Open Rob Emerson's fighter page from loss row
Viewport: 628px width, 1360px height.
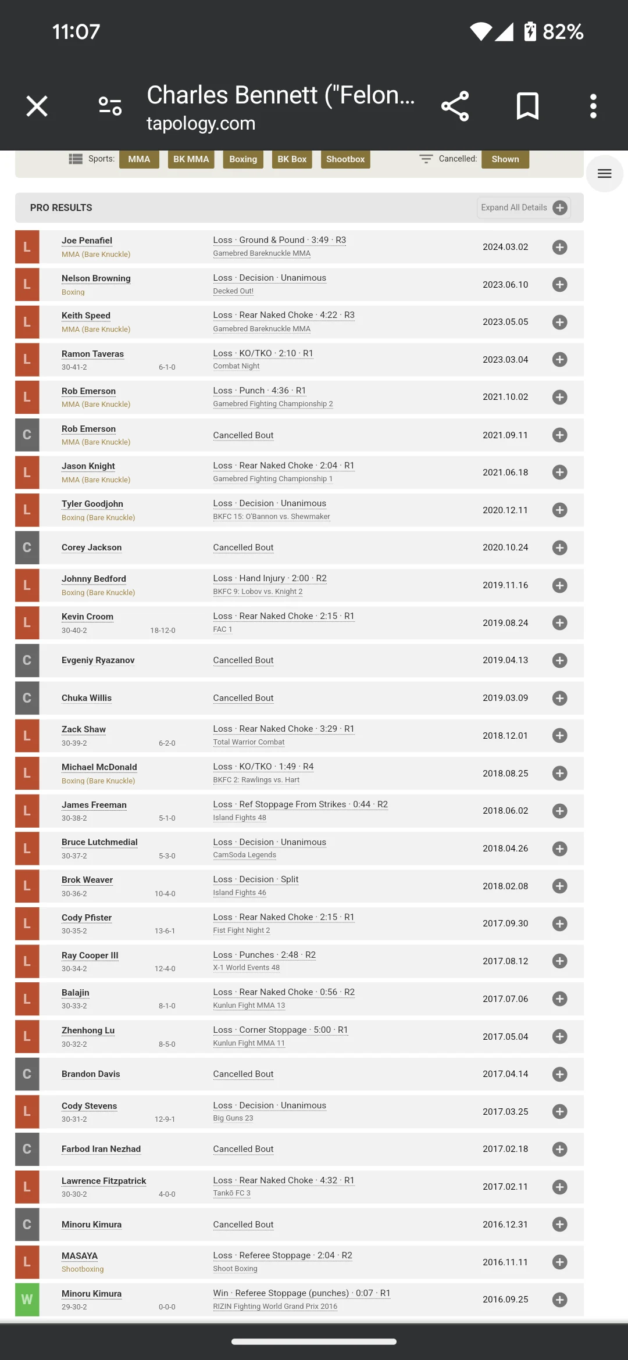coord(88,391)
